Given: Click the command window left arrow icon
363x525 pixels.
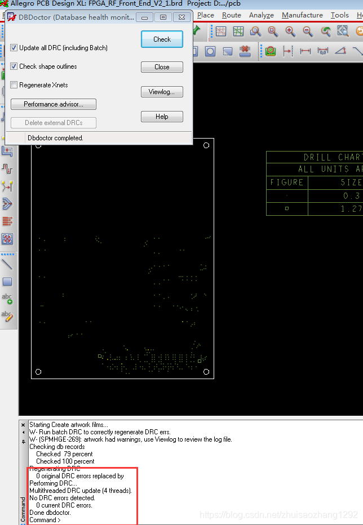Looking at the screenshot, I should (x=23, y=432).
